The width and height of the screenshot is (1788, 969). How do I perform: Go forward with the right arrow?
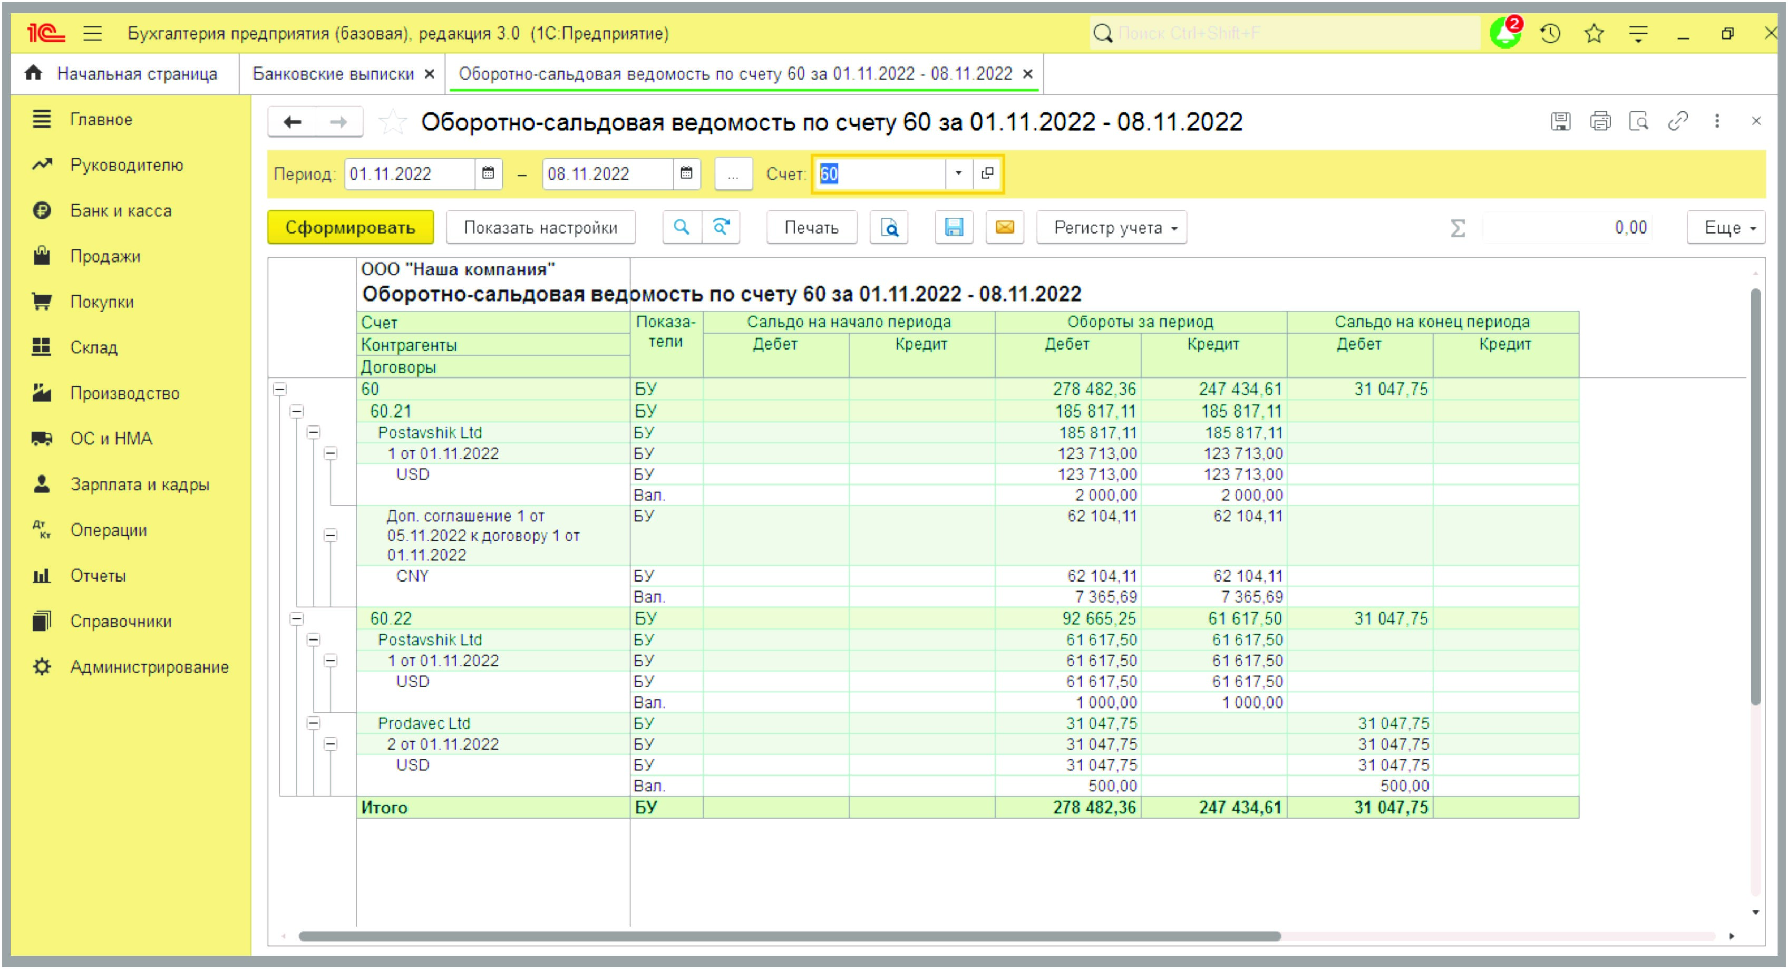[x=339, y=122]
